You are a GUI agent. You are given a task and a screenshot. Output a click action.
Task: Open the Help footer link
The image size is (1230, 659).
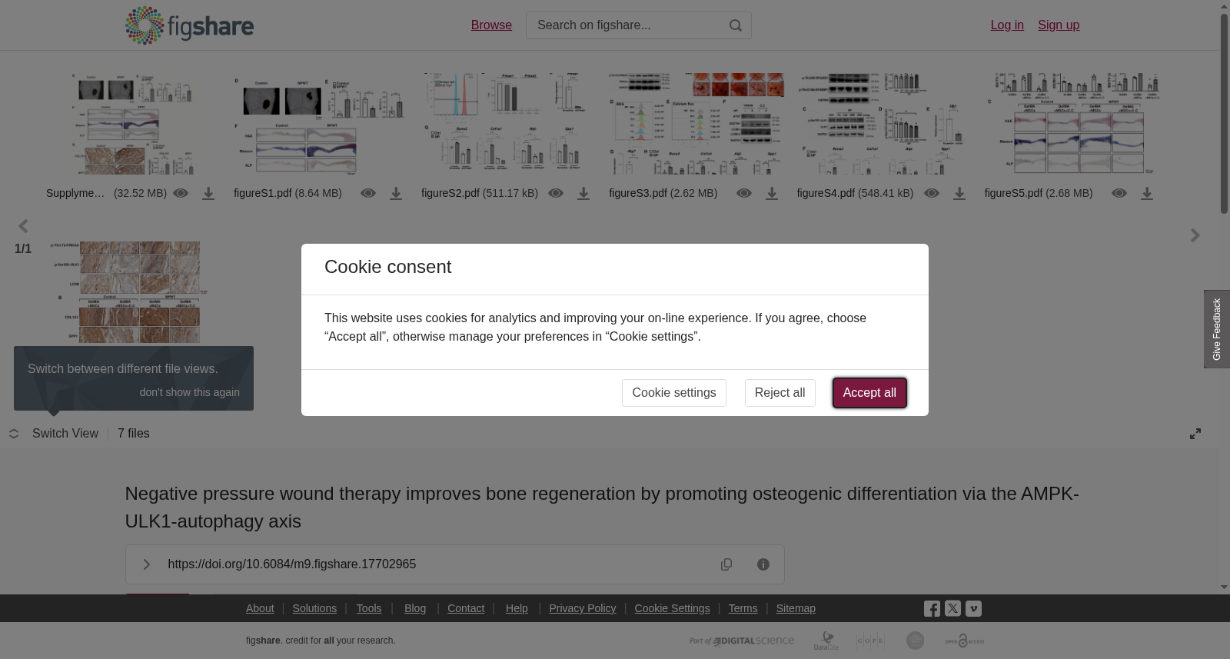tap(517, 608)
